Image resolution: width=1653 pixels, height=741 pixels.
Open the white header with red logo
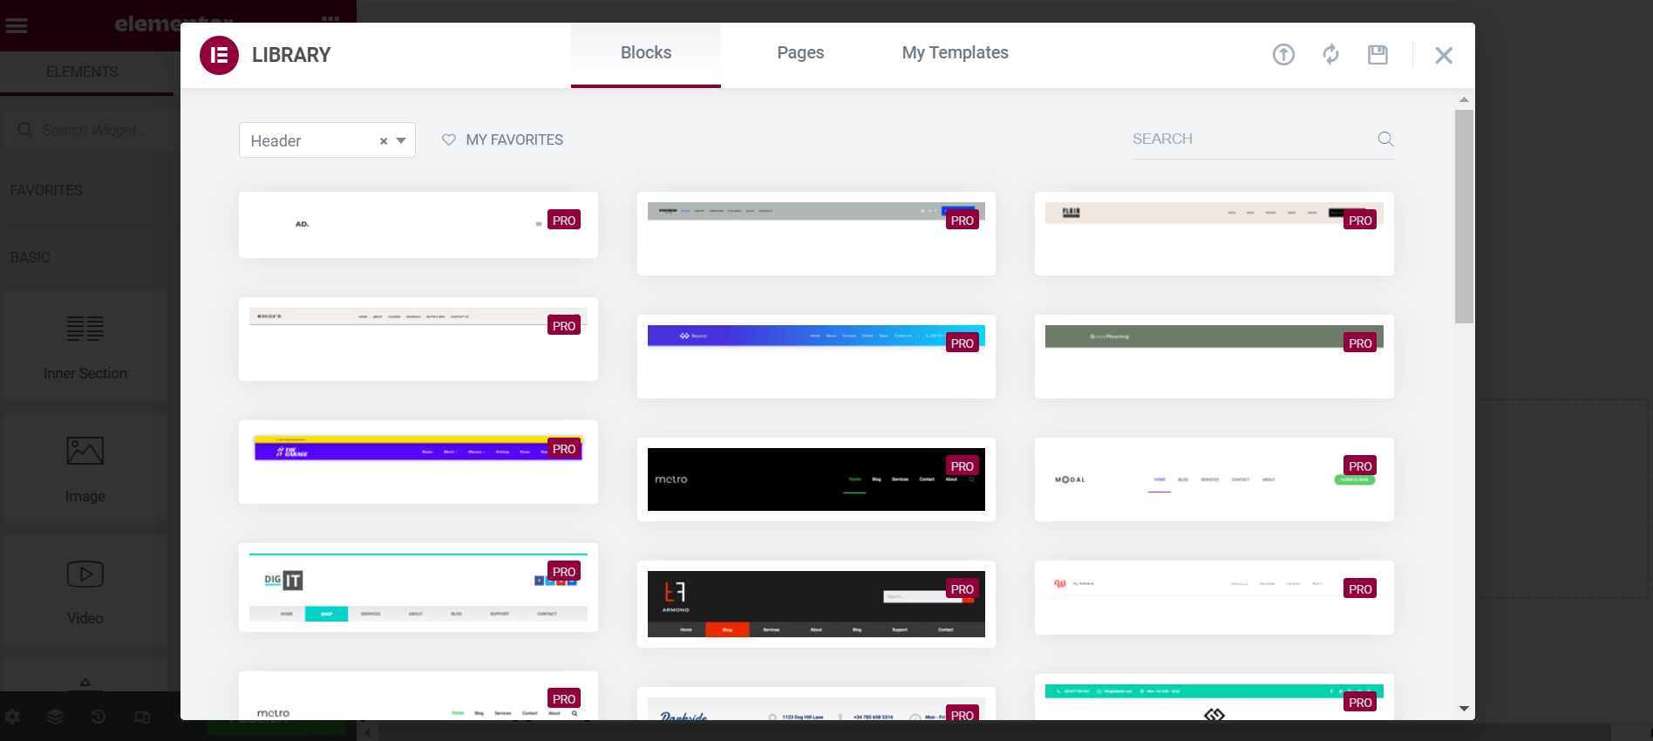1214,597
